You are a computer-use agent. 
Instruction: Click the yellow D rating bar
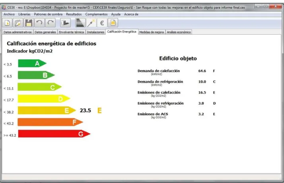[x=44, y=99]
